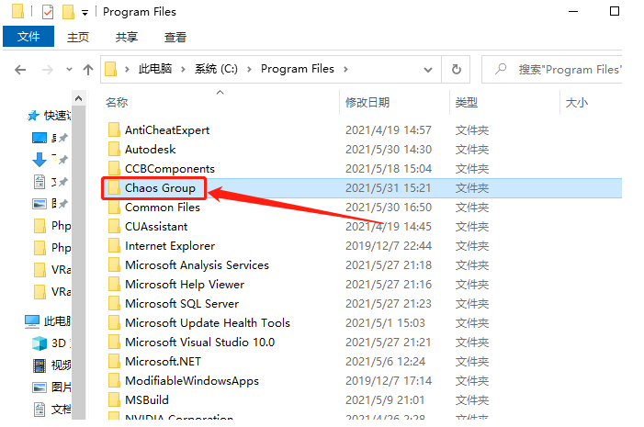Select the Chaos Group folder icon
This screenshot has height=427, width=644.
point(114,187)
